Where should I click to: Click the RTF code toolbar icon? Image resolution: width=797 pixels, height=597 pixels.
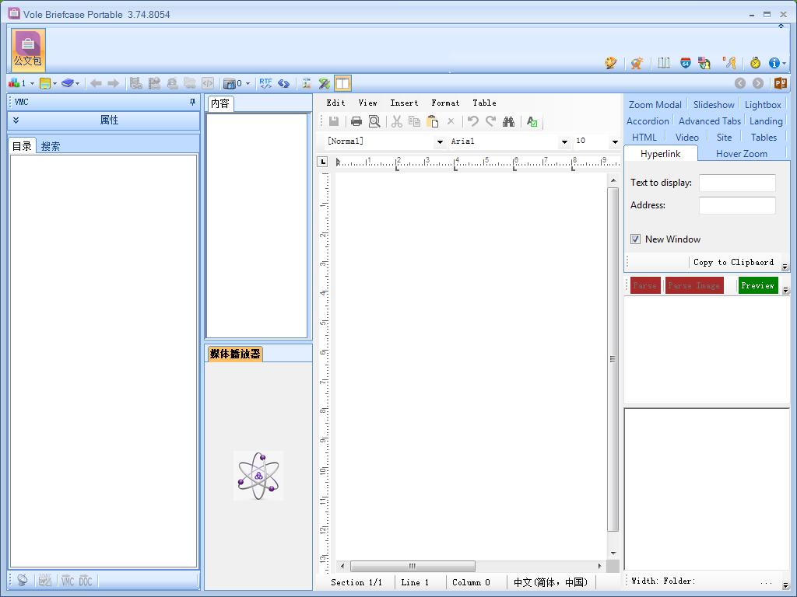pos(265,83)
